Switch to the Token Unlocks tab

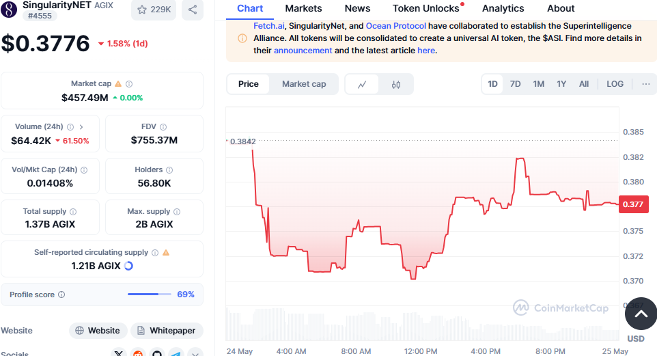426,8
